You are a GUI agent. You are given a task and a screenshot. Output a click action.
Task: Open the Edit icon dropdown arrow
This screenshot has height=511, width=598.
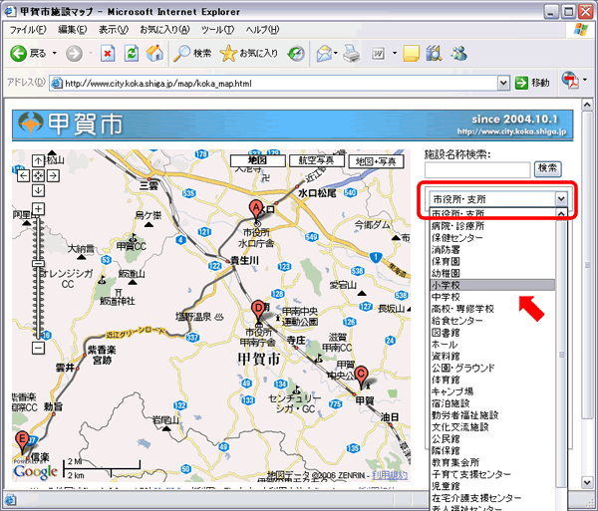[395, 54]
